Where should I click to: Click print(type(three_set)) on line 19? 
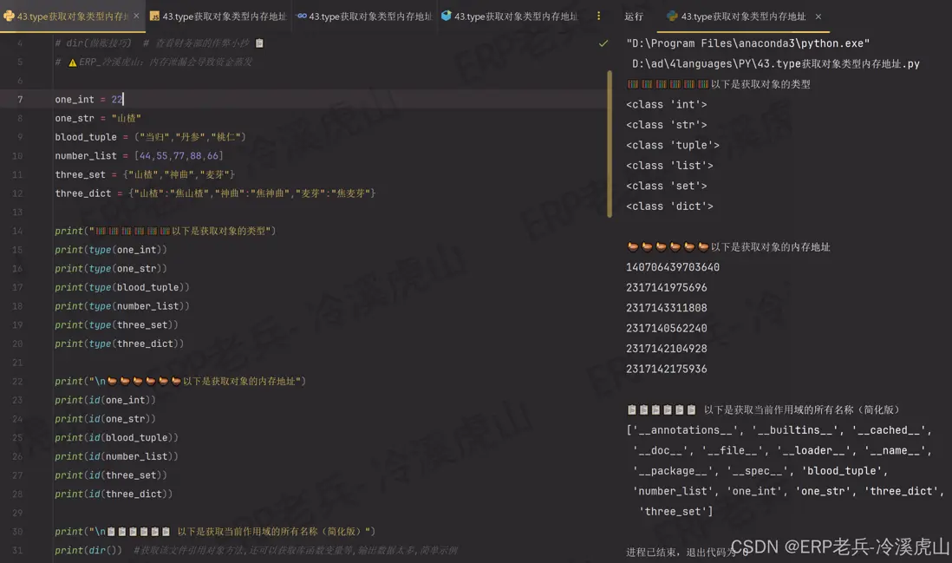pos(116,325)
